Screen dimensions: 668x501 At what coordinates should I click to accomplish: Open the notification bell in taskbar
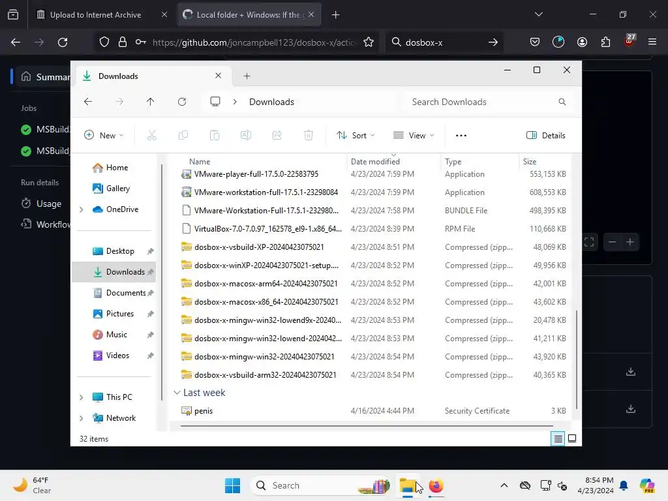click(x=624, y=485)
